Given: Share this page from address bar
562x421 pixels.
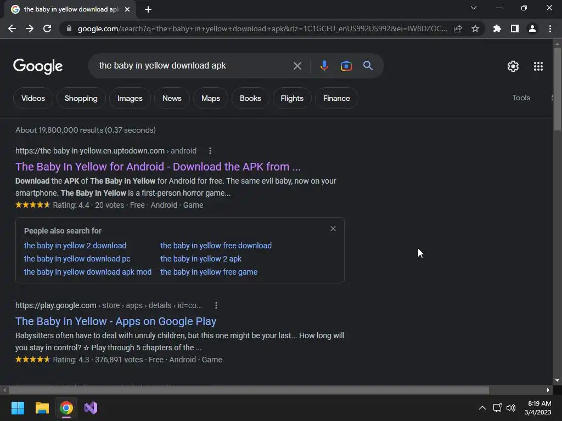Looking at the screenshot, I should click(x=458, y=29).
